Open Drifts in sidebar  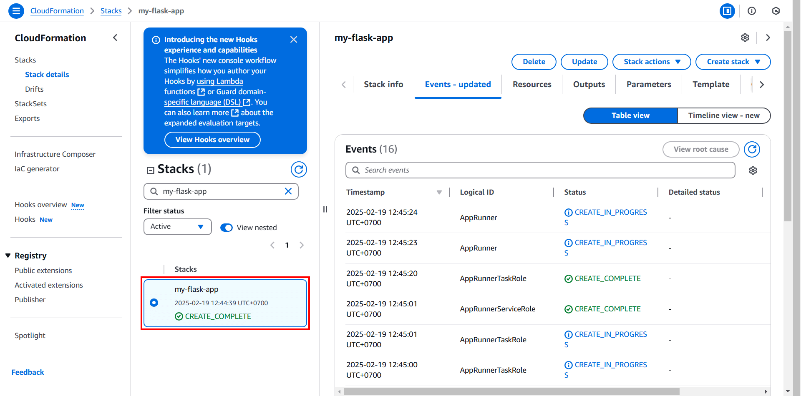point(34,89)
